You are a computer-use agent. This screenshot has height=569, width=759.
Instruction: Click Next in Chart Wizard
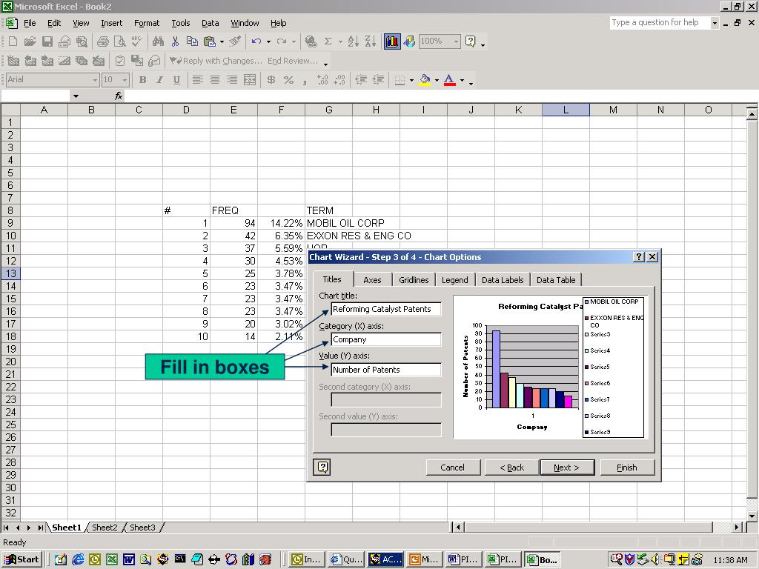click(567, 467)
